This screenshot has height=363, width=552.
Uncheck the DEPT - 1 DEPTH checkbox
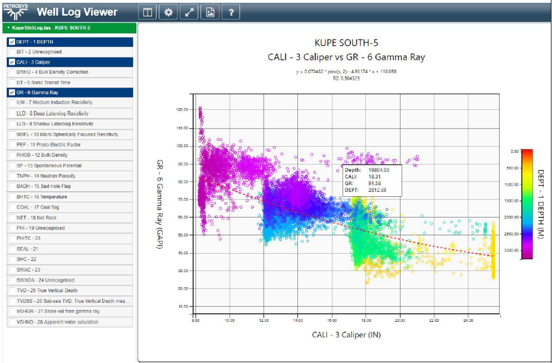pyautogui.click(x=12, y=42)
